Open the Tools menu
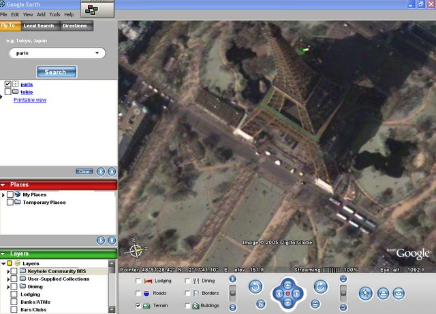 pos(54,14)
